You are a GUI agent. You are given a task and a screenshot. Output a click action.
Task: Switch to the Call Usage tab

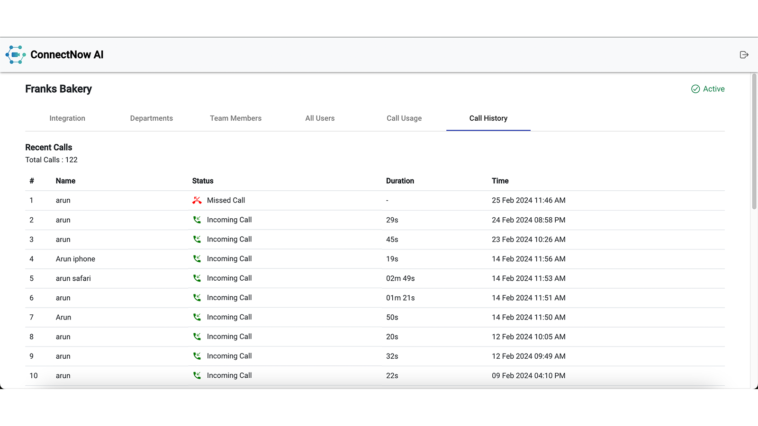(404, 118)
